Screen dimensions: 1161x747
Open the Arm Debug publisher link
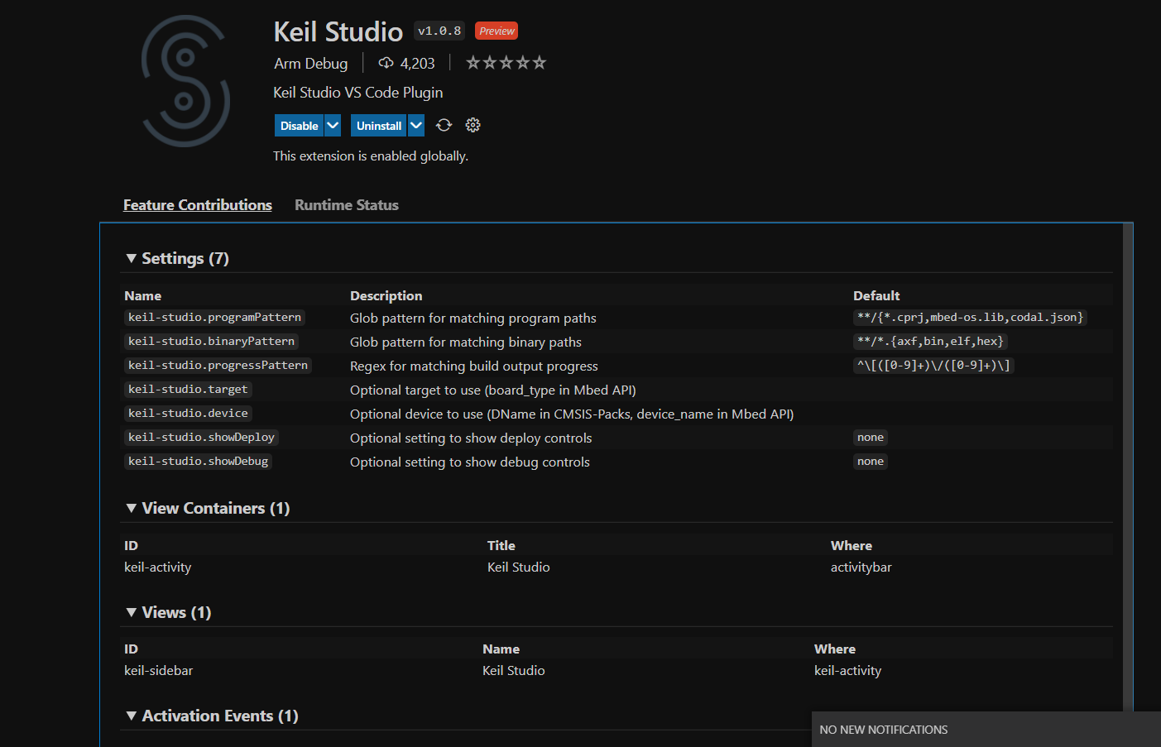(311, 64)
